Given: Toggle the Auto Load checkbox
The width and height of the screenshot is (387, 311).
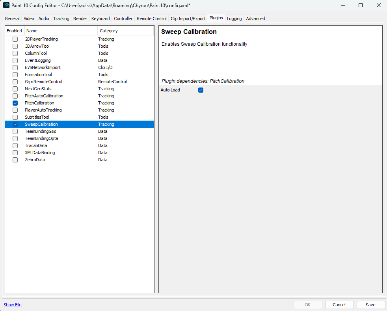Looking at the screenshot, I should pos(201,90).
